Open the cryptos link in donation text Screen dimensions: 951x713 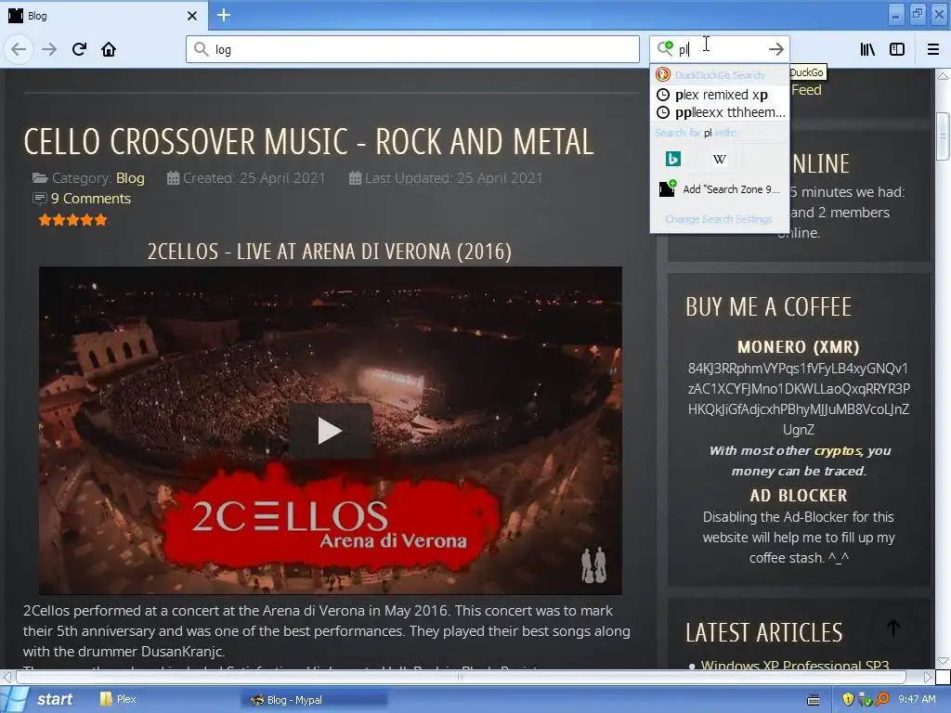click(x=838, y=450)
